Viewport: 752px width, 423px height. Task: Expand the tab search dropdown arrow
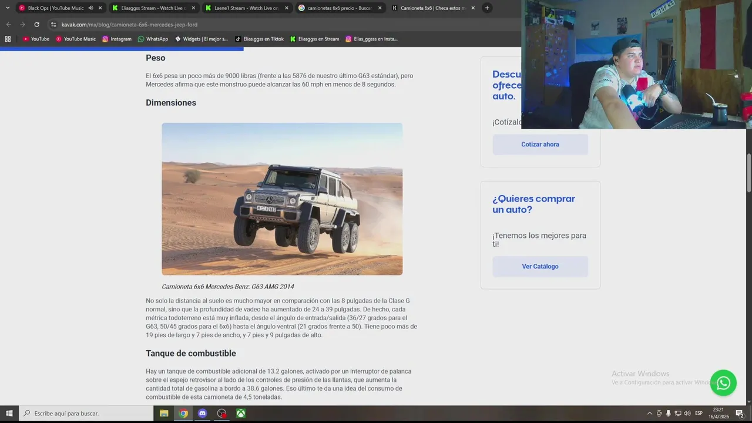[8, 8]
